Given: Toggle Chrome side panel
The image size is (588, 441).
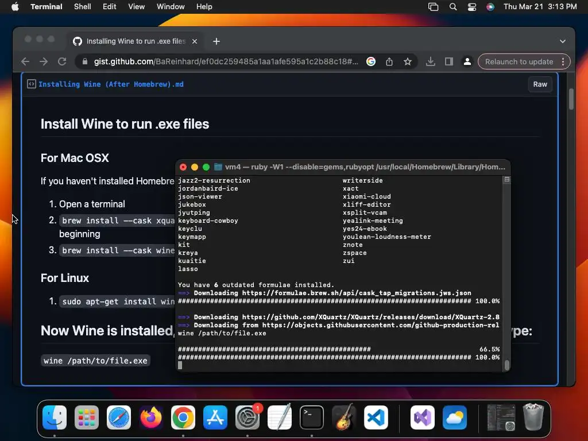Looking at the screenshot, I should 449,61.
